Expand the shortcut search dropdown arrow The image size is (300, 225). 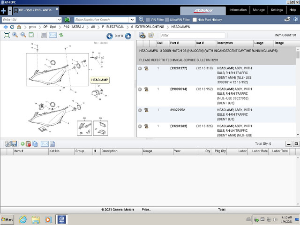coord(132,20)
